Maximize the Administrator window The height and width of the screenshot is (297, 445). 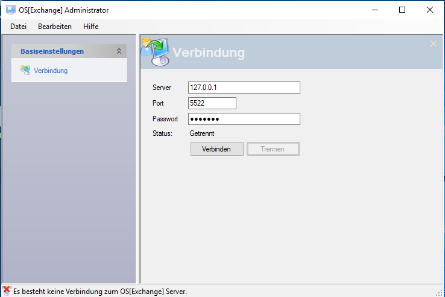[x=402, y=10]
